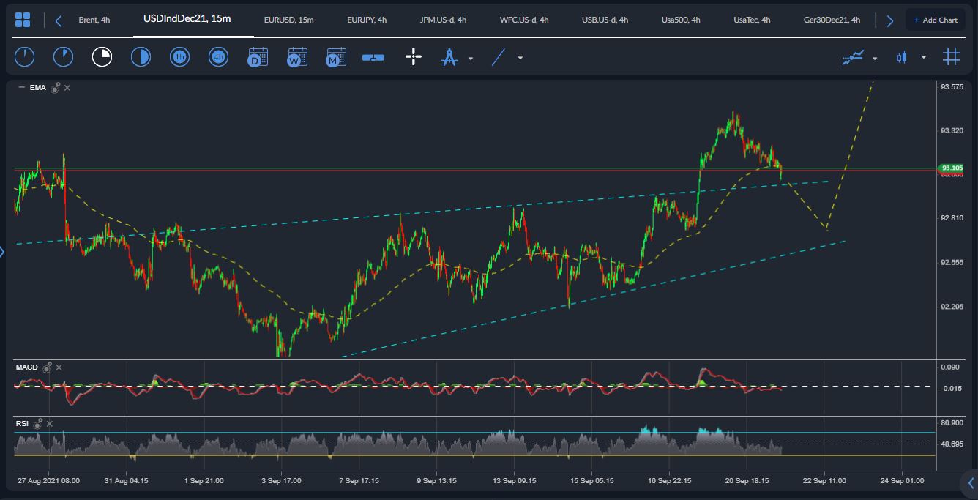Select the compass drawing tools icon
Viewport: 978px width, 500px height.
449,57
